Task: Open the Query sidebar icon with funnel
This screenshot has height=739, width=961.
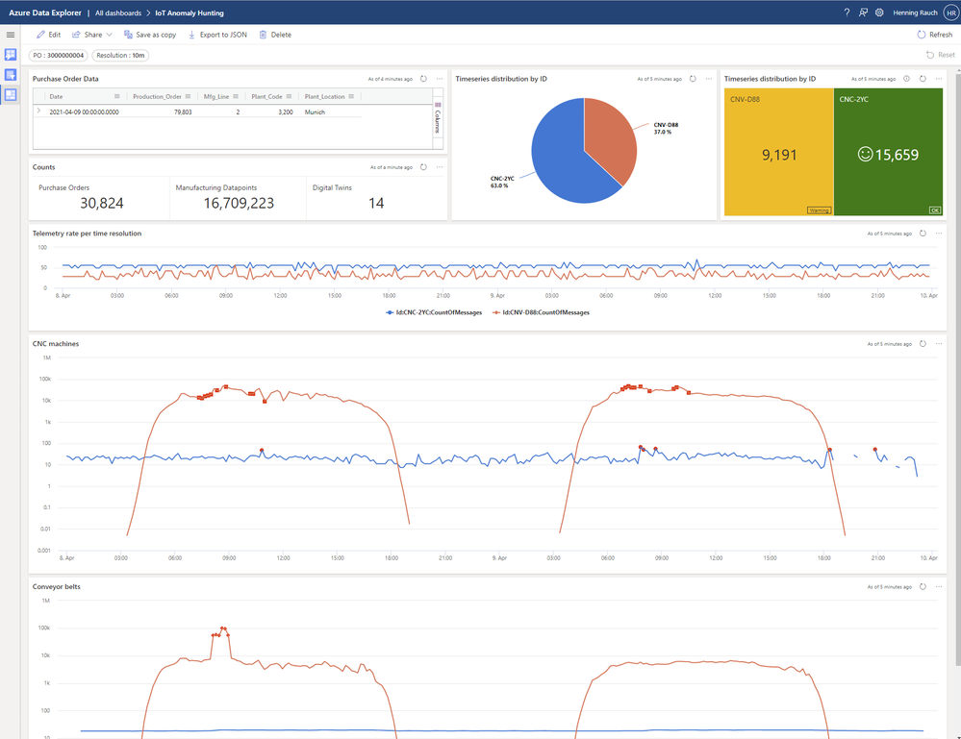Action: [11, 75]
